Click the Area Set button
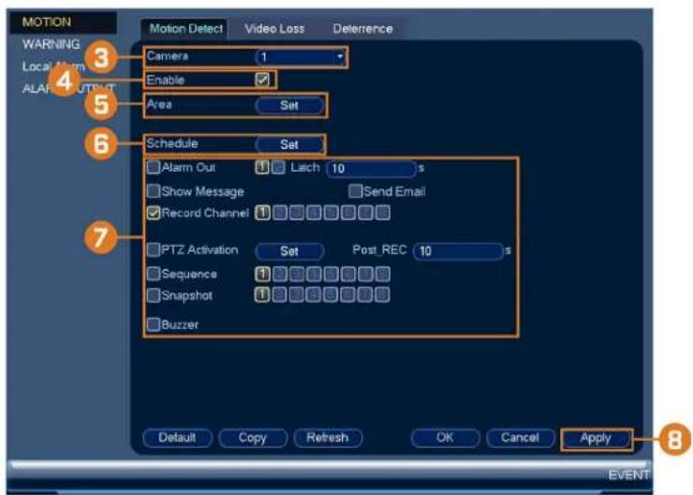Screen dimensions: 693x495 coord(289,105)
